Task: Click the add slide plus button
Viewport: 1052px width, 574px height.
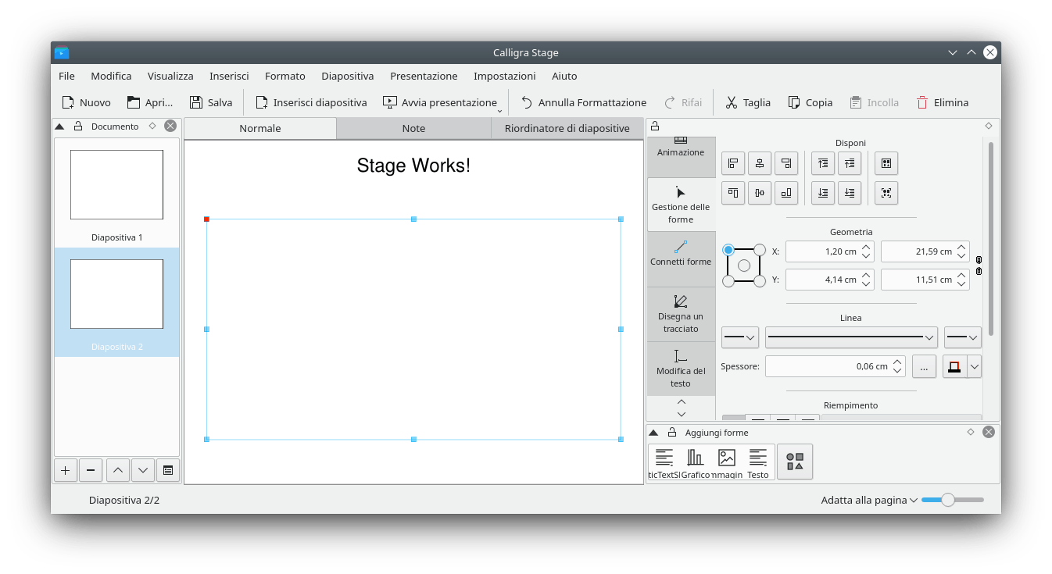Action: click(x=65, y=470)
